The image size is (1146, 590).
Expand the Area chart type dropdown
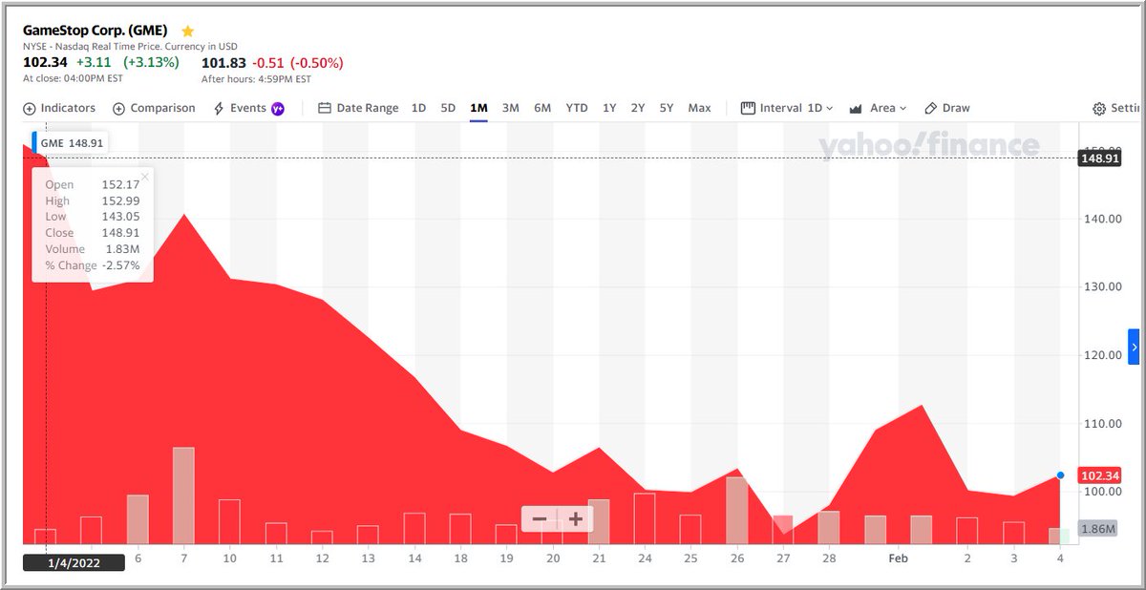point(878,108)
